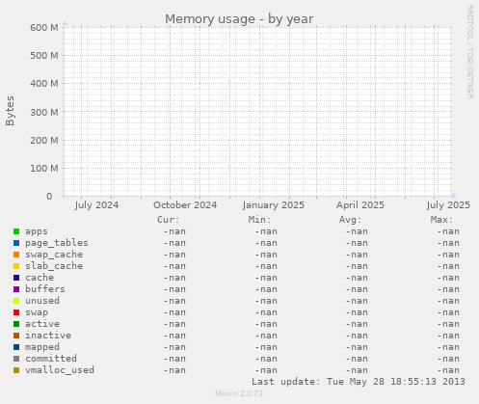Click the brown inactive legend swatch
Image resolution: width=479 pixels, height=404 pixels.
(16, 336)
